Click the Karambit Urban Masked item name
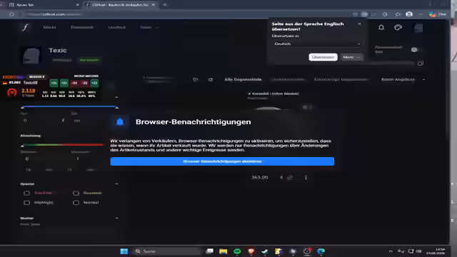 [x=273, y=94]
